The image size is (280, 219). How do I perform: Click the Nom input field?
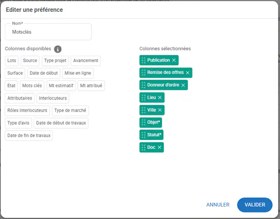coord(48,32)
